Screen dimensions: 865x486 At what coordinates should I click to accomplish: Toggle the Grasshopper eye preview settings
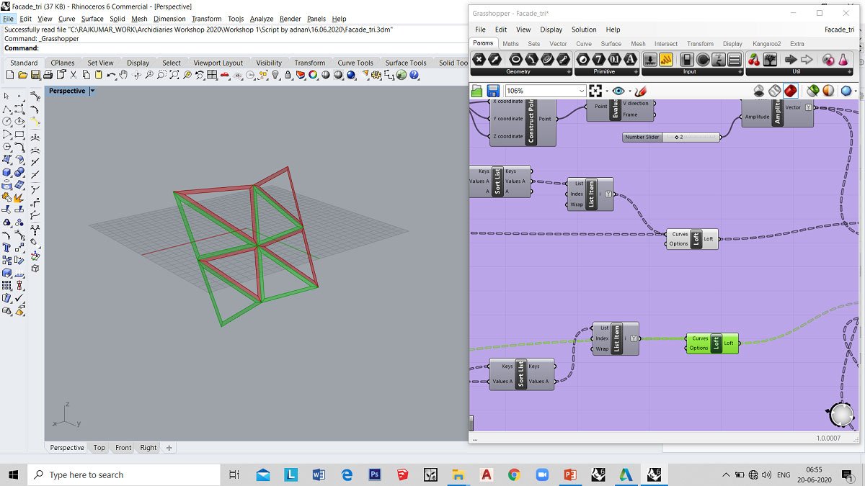pos(618,91)
